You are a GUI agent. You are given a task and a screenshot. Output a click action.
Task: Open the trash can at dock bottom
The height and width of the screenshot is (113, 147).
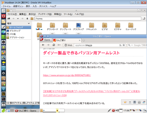(x=3, y=104)
